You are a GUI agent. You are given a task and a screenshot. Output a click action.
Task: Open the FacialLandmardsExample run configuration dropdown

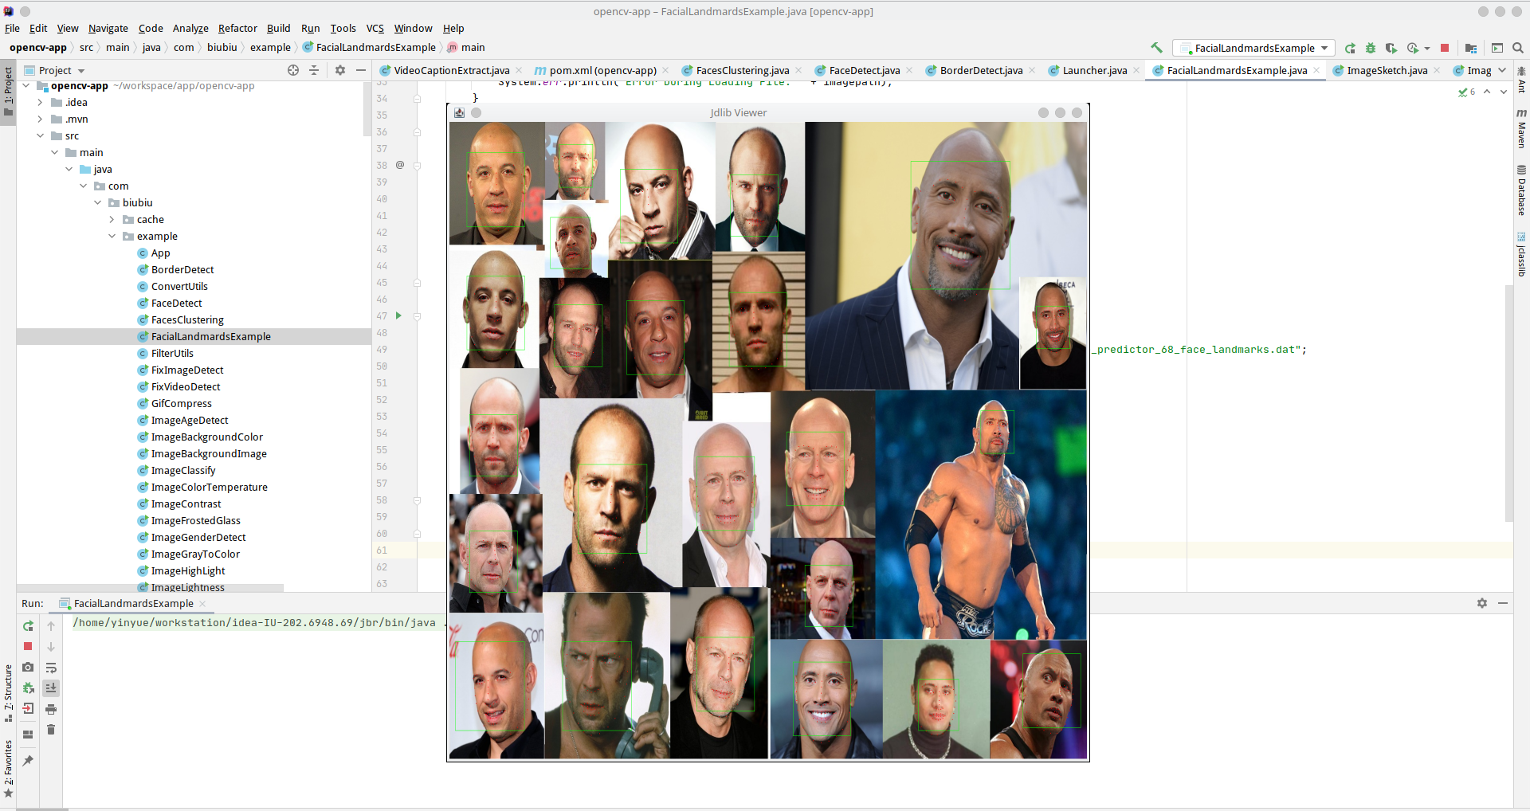[1253, 48]
